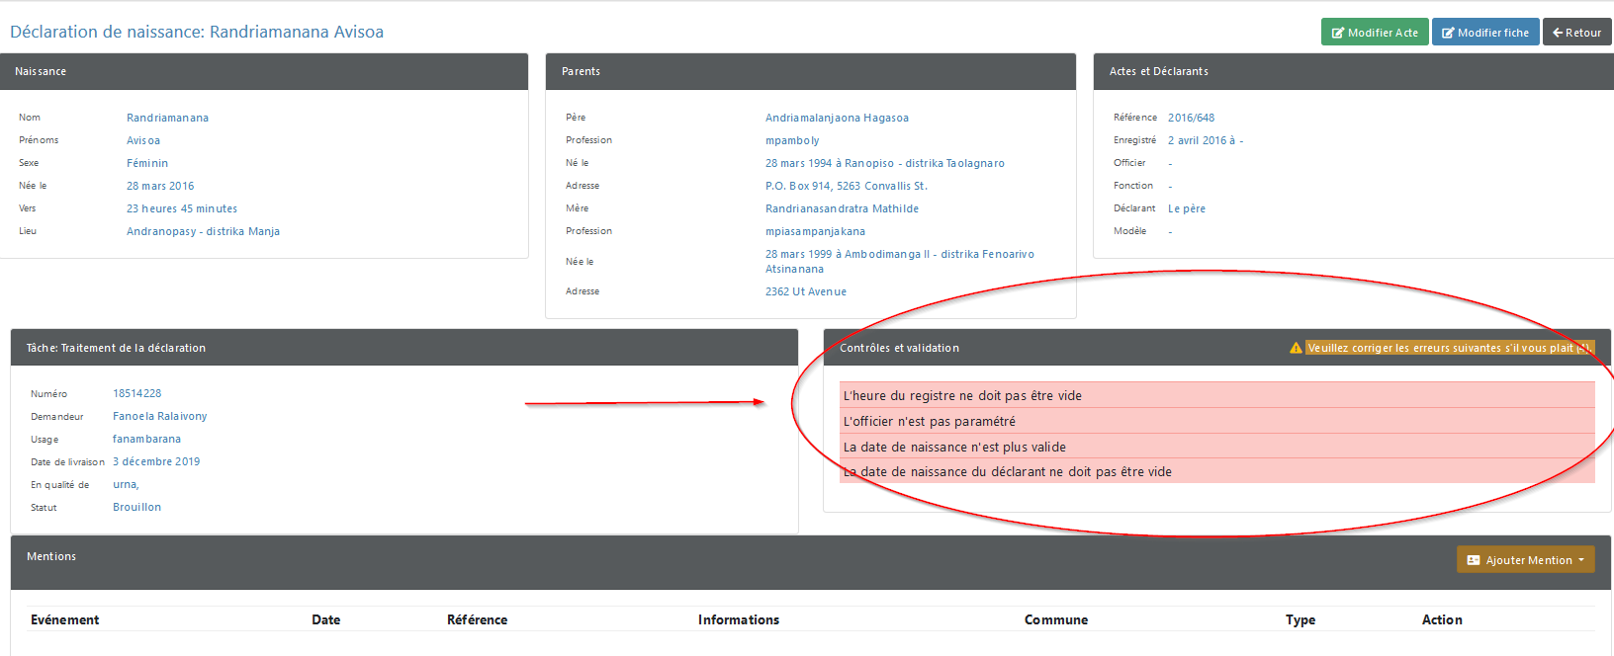Click the Commune column header
This screenshot has height=656, width=1614.
(x=1056, y=619)
